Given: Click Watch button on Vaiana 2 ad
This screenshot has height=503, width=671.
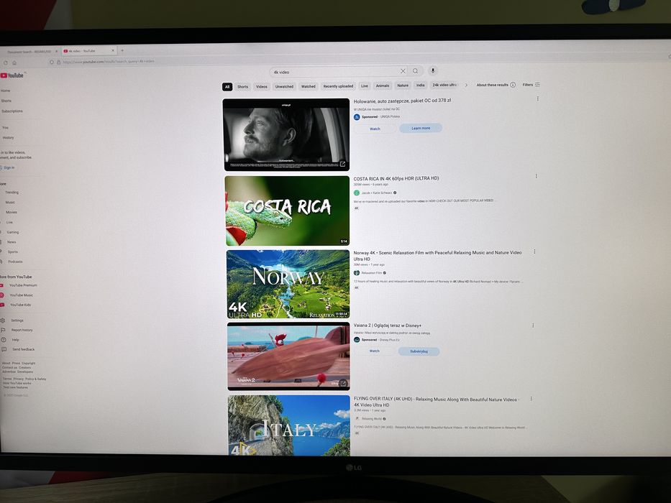Looking at the screenshot, I should pyautogui.click(x=375, y=351).
